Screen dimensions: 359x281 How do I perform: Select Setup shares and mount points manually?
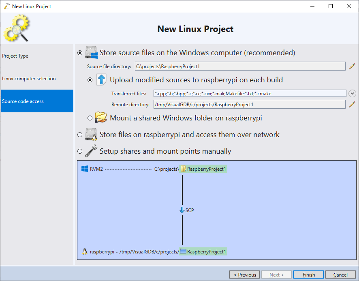coord(80,151)
